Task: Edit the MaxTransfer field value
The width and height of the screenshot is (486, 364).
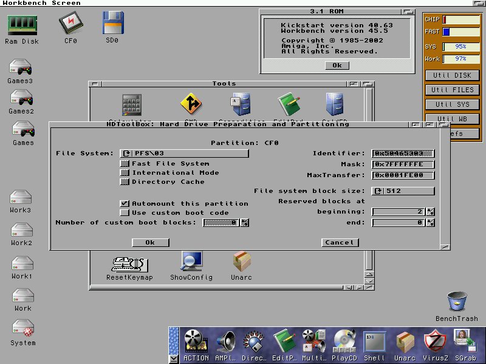Action: pyautogui.click(x=403, y=175)
